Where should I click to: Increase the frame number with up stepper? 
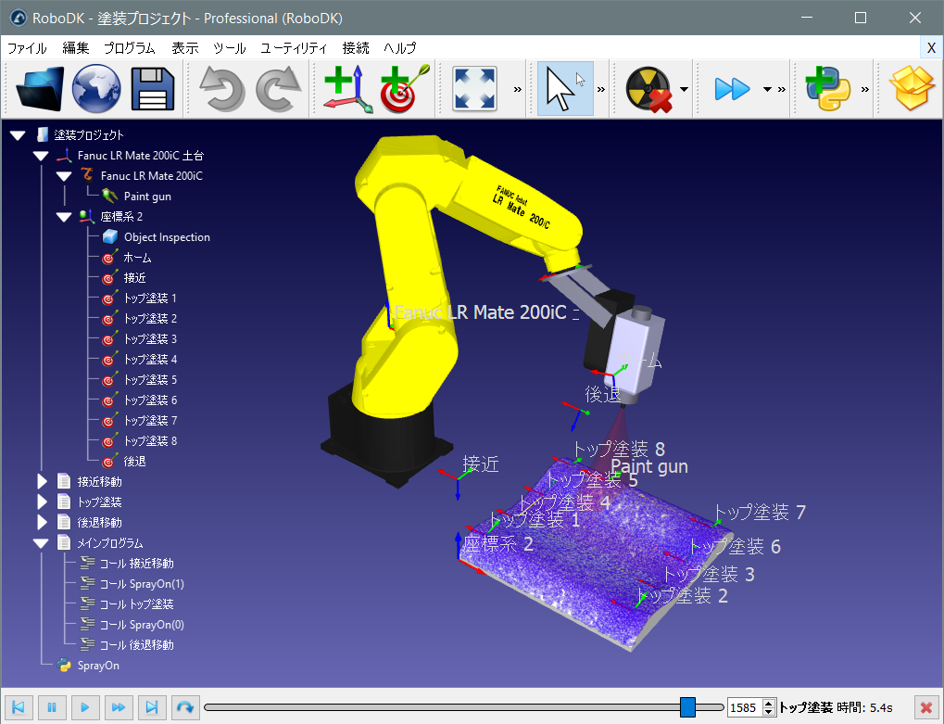[768, 703]
